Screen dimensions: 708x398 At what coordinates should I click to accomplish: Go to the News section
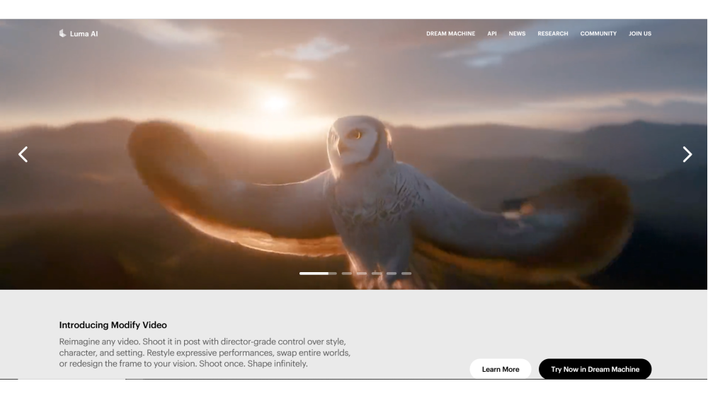coord(517,34)
